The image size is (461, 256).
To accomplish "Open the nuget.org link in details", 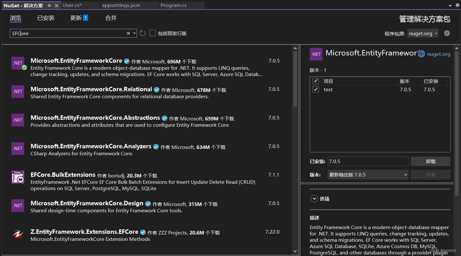I will tap(439, 54).
